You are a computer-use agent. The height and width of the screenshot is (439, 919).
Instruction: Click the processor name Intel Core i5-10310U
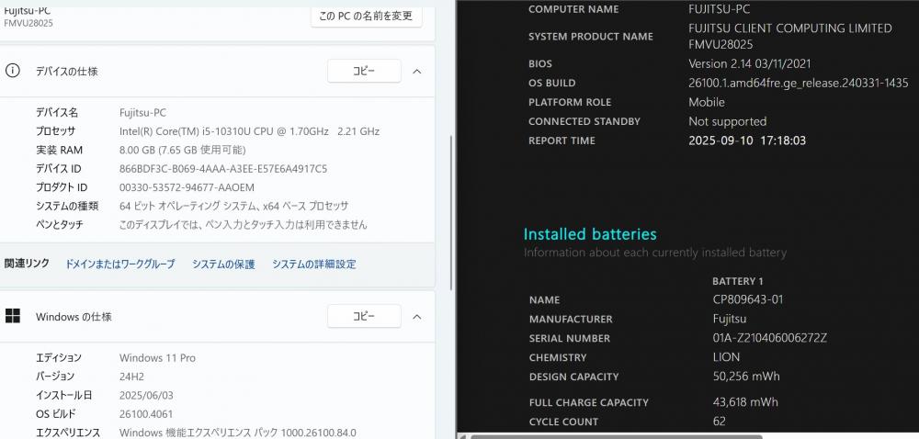249,131
